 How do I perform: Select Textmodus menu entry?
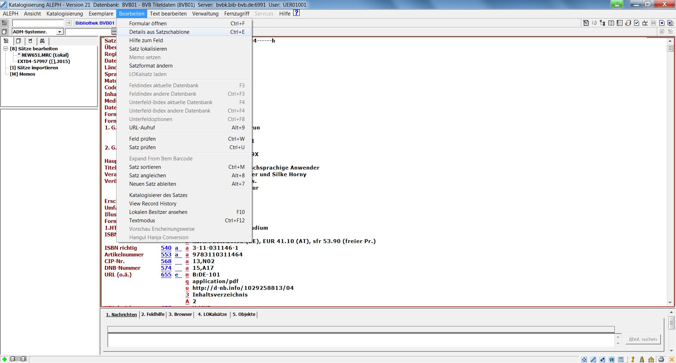click(142, 221)
